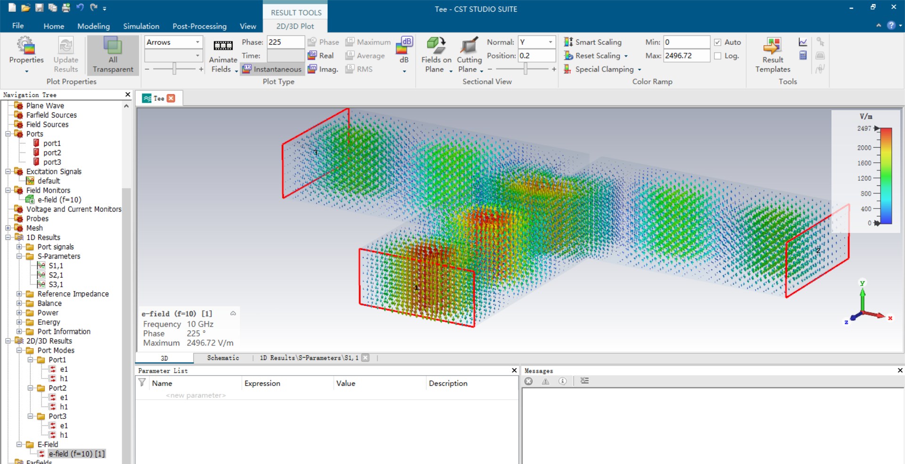The height and width of the screenshot is (464, 905).
Task: Open help question mark icon
Action: click(x=891, y=25)
